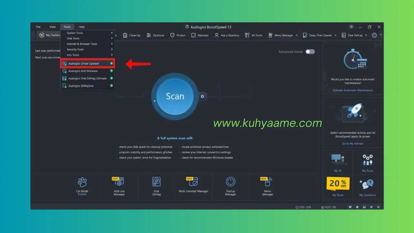
Task: Open the View menu
Action: click(x=52, y=27)
